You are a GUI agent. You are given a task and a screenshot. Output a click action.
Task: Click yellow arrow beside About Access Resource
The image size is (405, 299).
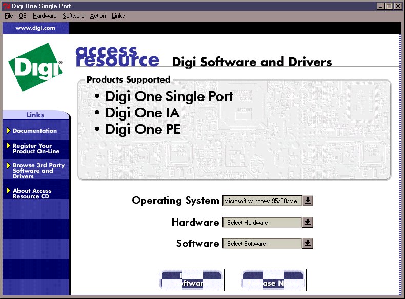pyautogui.click(x=9, y=191)
